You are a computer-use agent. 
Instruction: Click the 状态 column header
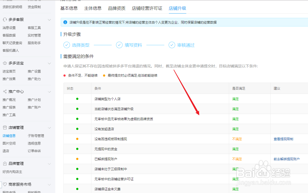click(70, 89)
